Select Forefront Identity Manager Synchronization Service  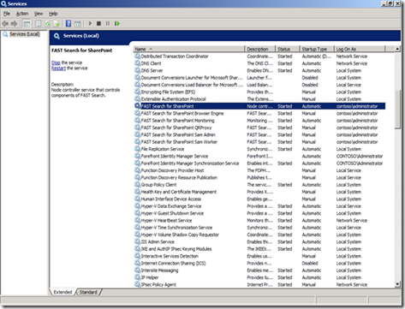(x=259, y=163)
